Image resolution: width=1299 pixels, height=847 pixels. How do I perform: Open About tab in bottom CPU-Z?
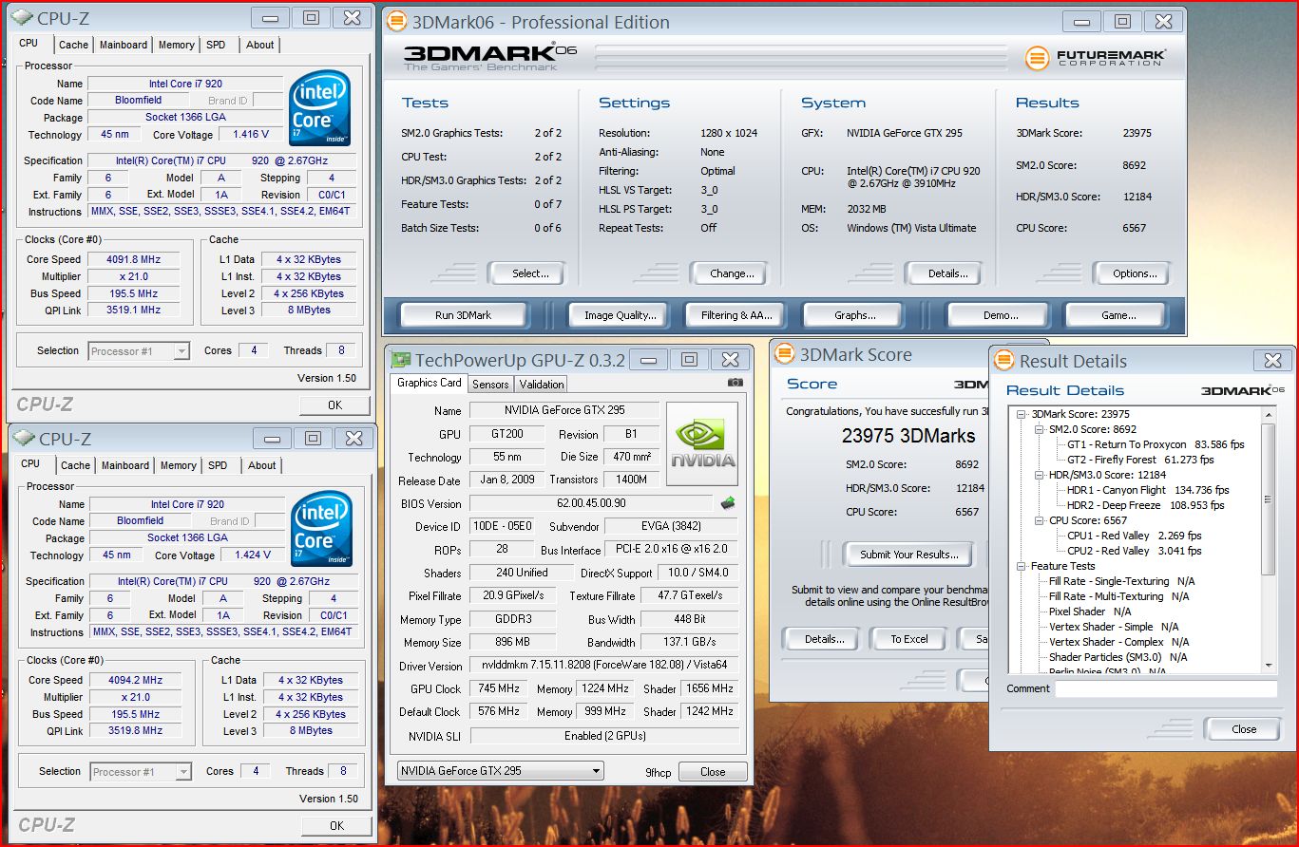click(x=262, y=465)
